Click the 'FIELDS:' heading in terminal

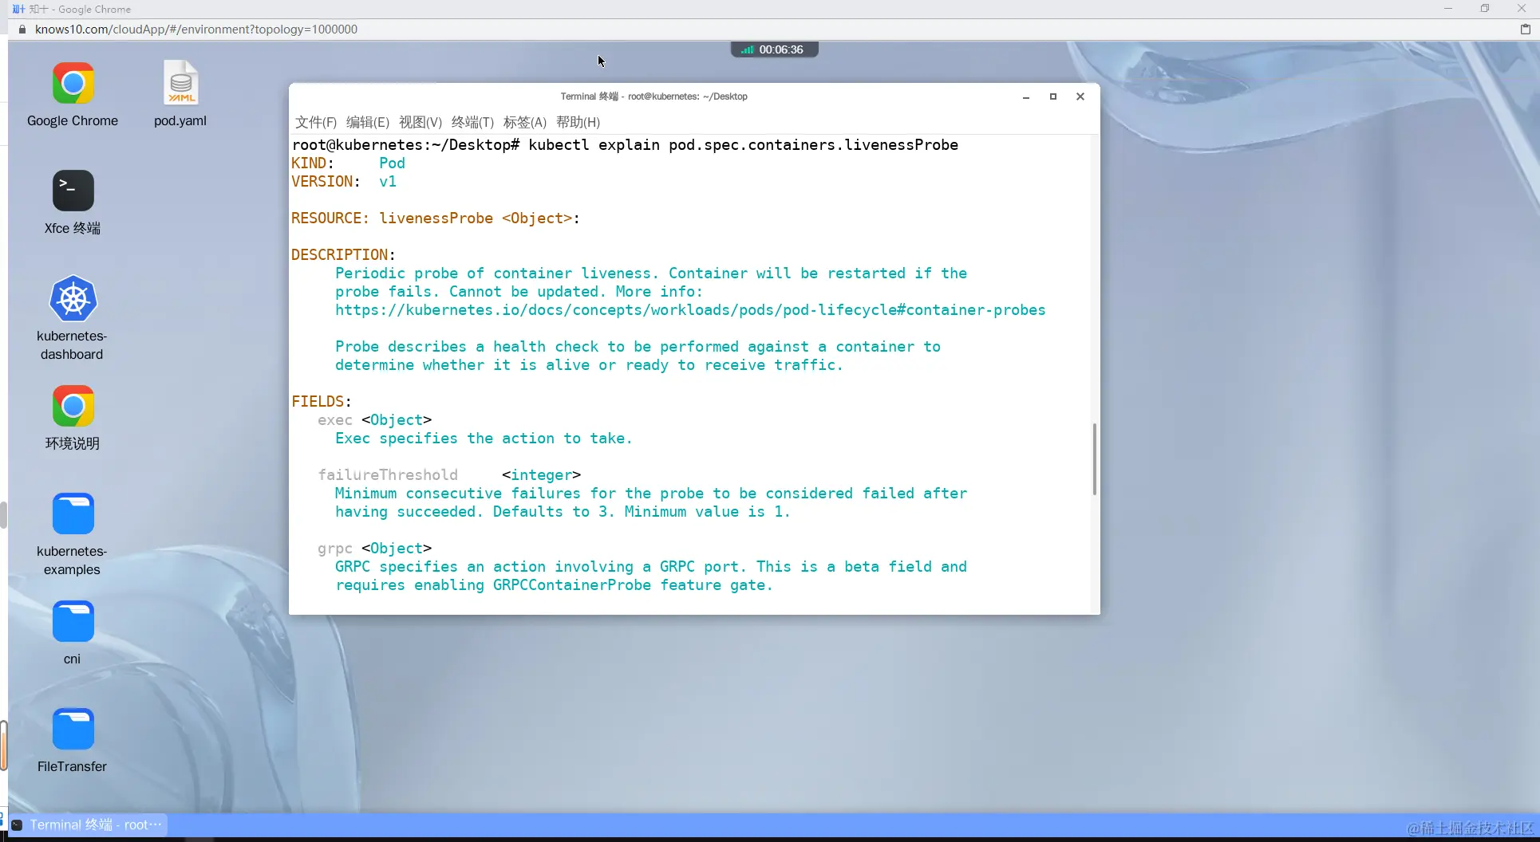(322, 402)
